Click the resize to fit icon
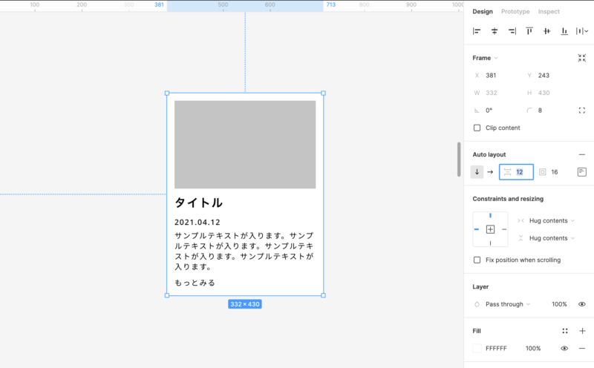The width and height of the screenshot is (594, 368). pos(582,58)
